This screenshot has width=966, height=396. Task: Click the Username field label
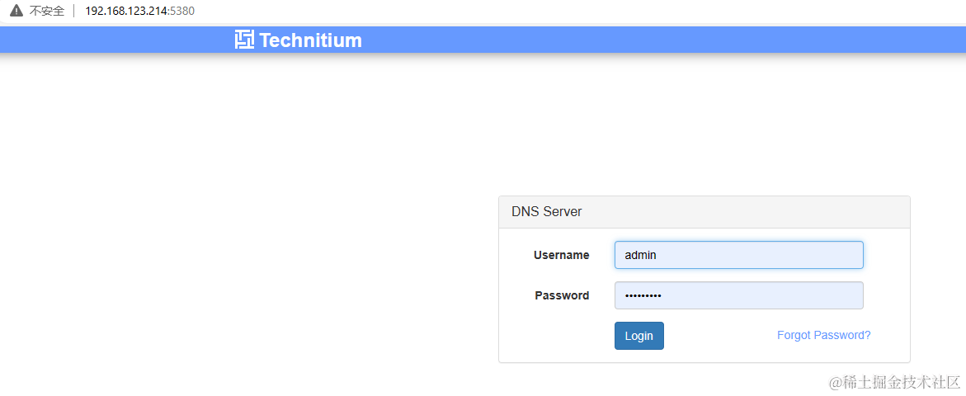tap(561, 255)
